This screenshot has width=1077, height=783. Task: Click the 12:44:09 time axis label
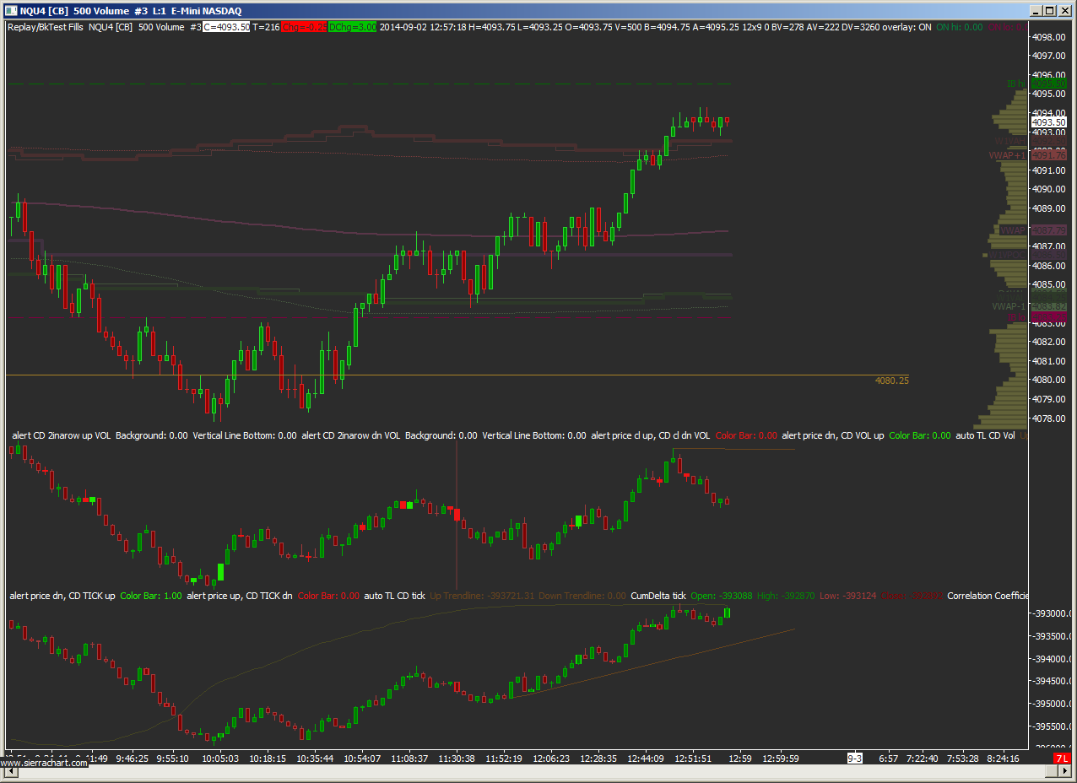(x=645, y=759)
